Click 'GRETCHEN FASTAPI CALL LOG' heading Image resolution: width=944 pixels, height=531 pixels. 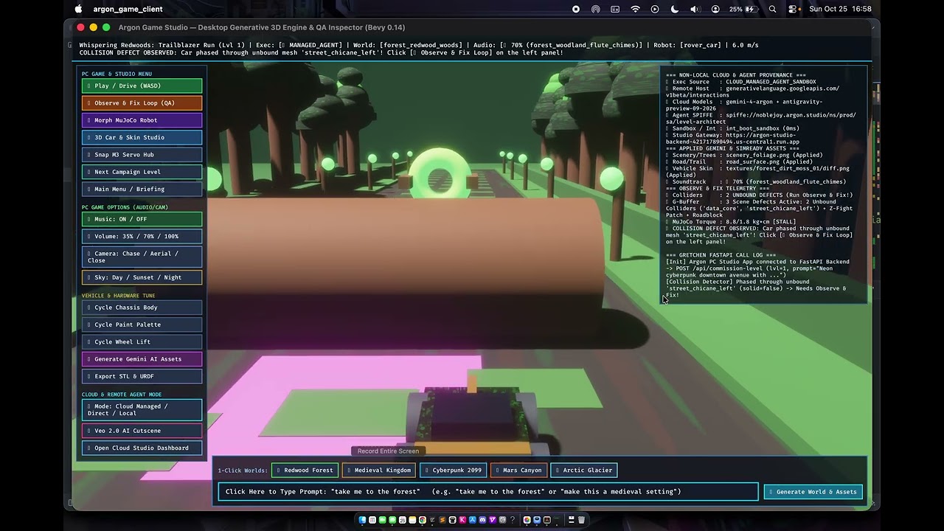[721, 255]
